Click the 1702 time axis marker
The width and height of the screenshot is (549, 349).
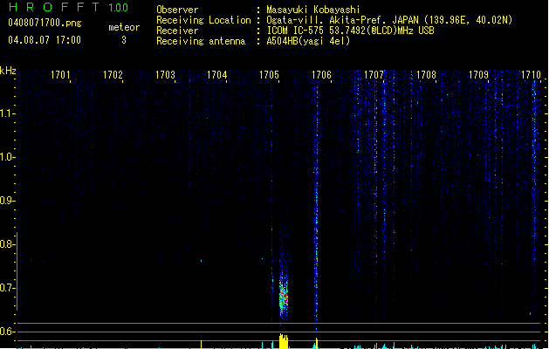point(113,75)
